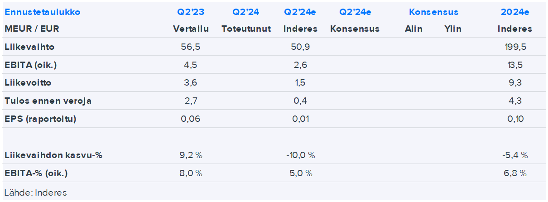Select the Alin subheader

pyautogui.click(x=413, y=29)
